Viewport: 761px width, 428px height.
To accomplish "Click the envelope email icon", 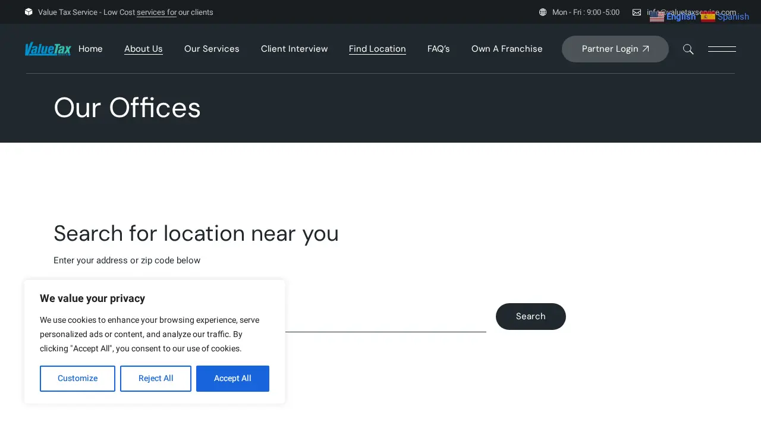I will click(637, 12).
